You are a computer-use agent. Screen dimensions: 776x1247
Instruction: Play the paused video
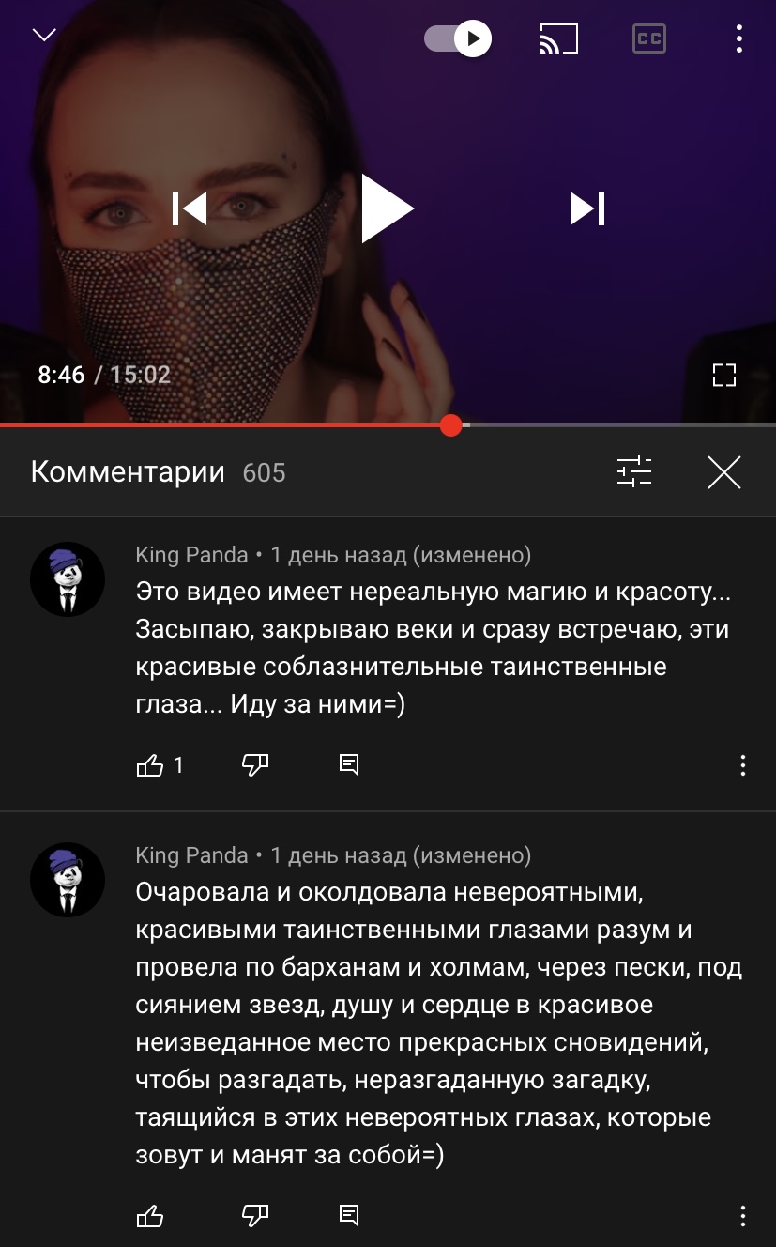(388, 208)
